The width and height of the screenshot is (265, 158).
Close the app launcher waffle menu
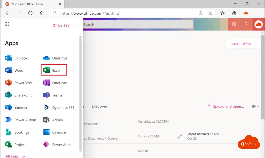pyautogui.click(x=7, y=24)
